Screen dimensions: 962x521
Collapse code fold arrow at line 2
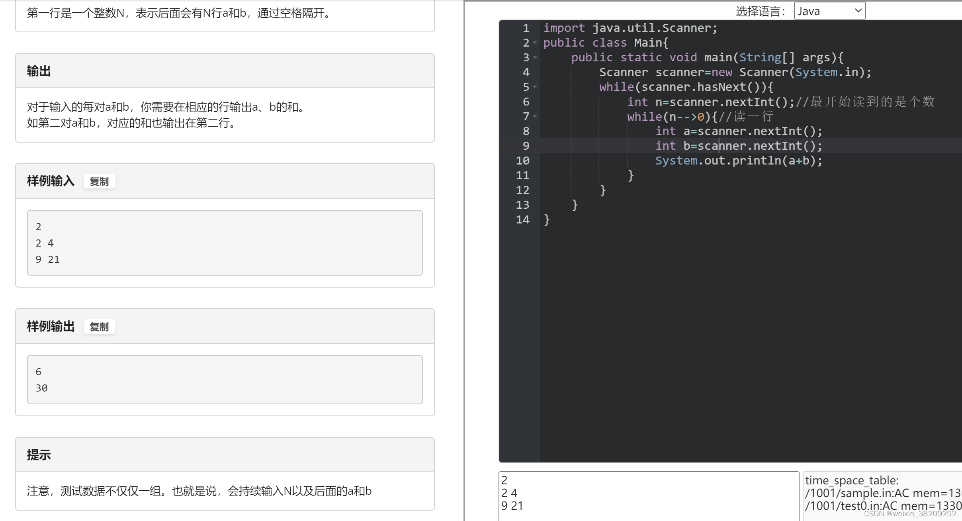coord(535,43)
